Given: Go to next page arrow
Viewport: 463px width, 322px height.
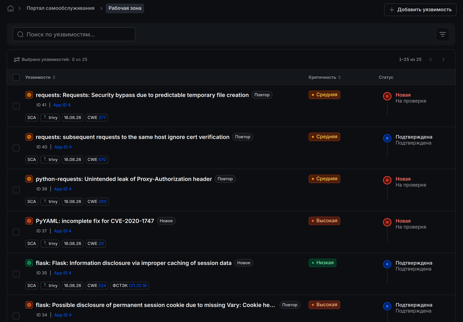Looking at the screenshot, I should [443, 59].
